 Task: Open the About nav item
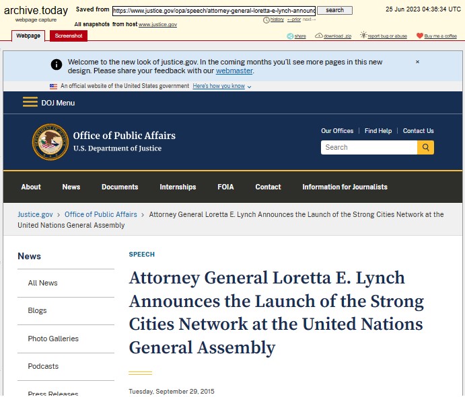pos(31,187)
